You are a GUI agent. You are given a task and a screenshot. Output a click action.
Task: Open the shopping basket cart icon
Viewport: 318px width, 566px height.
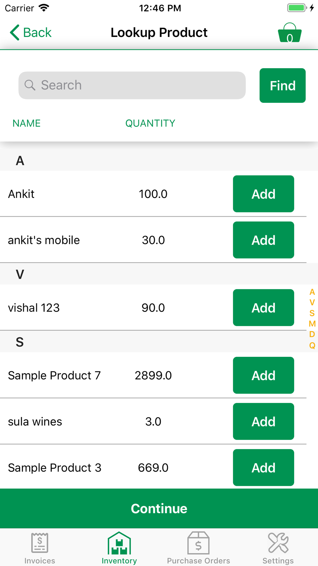tap(289, 33)
